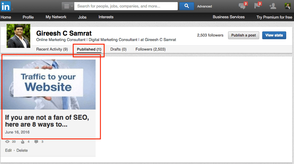Click the comments bubble icon on post
This screenshot has width=294, height=164.
pos(36,142)
